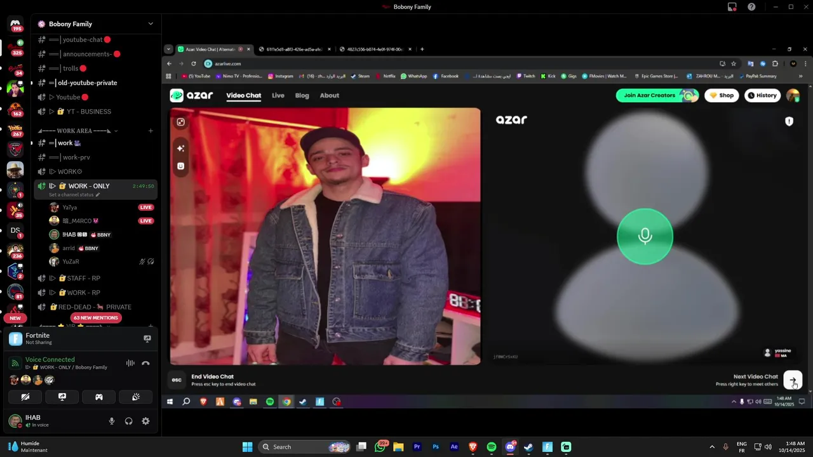Open ENG FR language switcher
813x457 pixels.
[741, 447]
